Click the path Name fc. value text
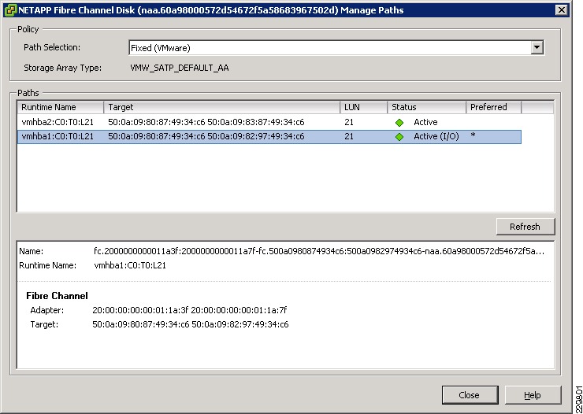Image resolution: width=583 pixels, height=414 pixels. click(319, 251)
